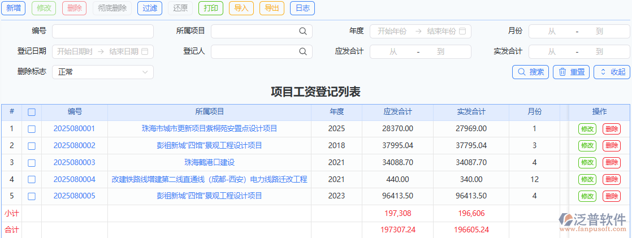This screenshot has height=238, width=632.
Task: Click 删除 in row 2025080003
Action: point(612,163)
